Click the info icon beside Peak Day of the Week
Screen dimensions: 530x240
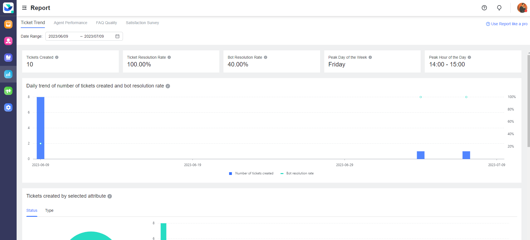click(370, 57)
